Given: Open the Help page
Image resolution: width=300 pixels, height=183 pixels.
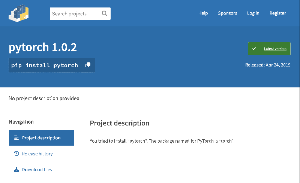Looking at the screenshot, I should pyautogui.click(x=203, y=13).
